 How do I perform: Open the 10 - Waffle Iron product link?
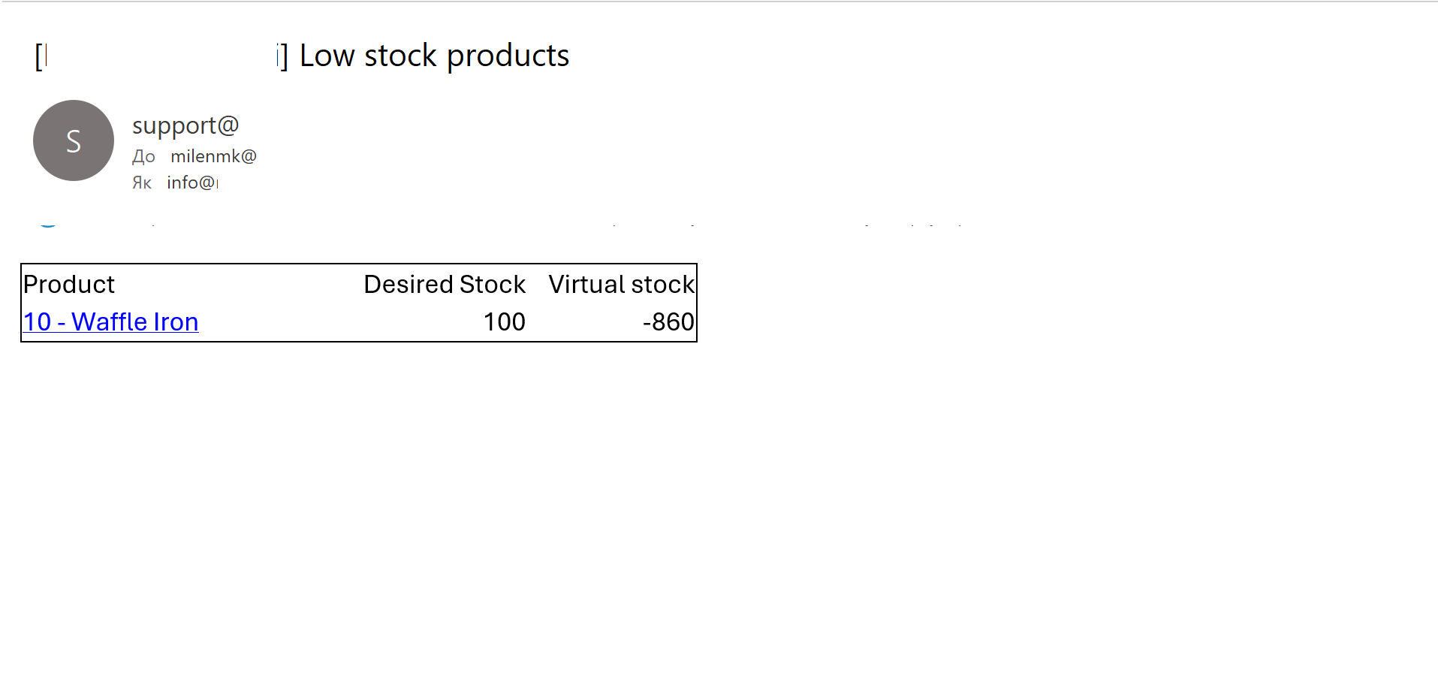click(x=110, y=321)
